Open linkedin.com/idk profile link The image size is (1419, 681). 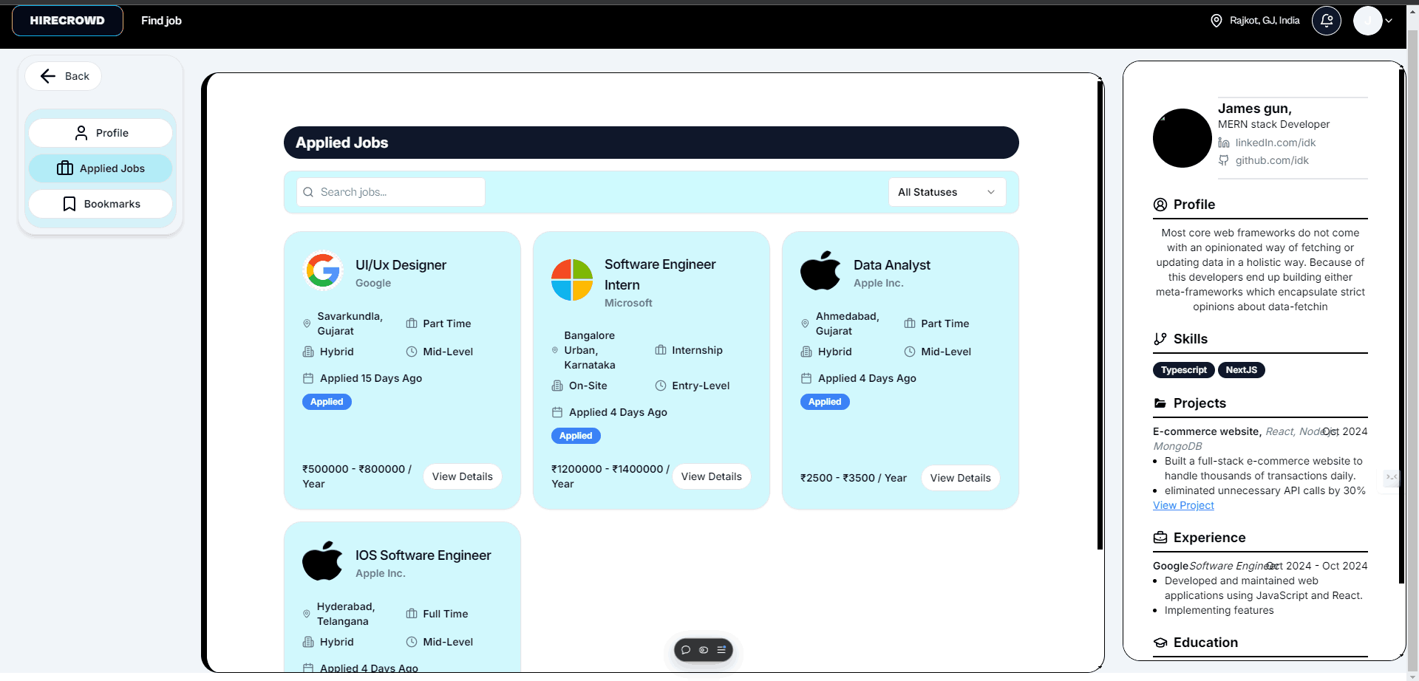click(x=1276, y=143)
